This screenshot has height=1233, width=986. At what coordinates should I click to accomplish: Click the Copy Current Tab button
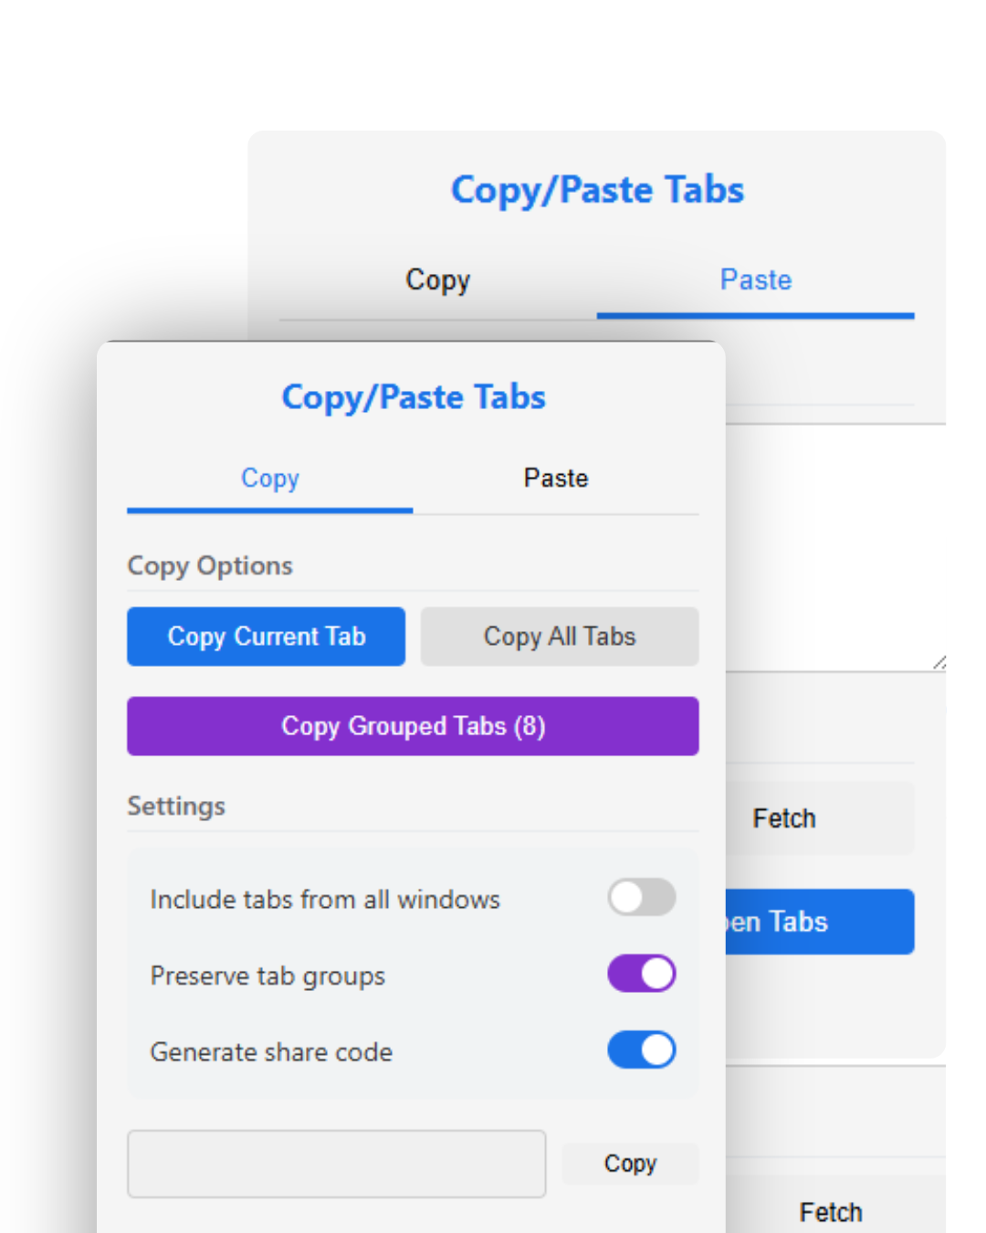[266, 637]
